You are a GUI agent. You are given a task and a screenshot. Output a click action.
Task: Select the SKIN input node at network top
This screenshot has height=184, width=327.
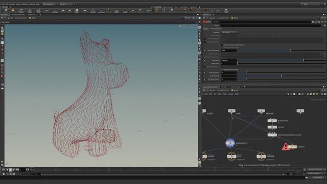(231, 111)
